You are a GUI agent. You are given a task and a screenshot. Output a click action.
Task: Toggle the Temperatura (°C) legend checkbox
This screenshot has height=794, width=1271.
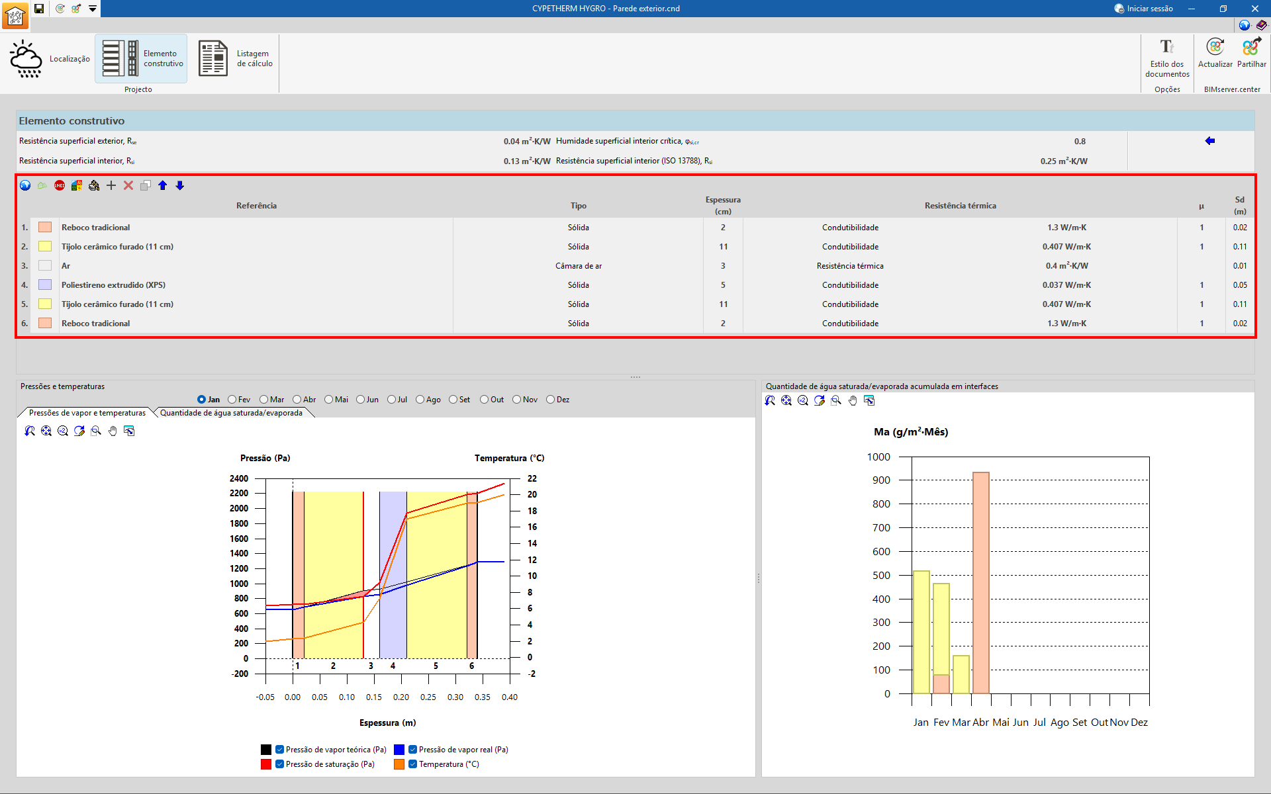tap(413, 764)
